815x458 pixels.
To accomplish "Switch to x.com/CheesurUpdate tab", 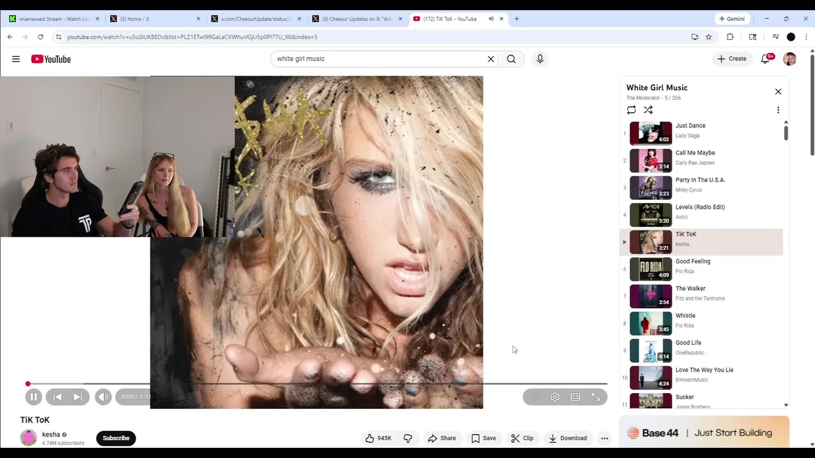I will [x=256, y=18].
